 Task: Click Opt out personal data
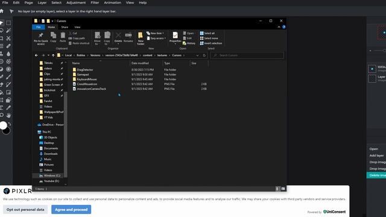click(x=25, y=210)
